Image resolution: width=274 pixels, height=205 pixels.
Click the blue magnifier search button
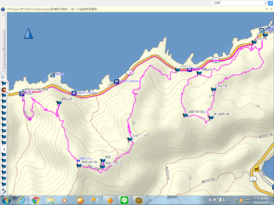coord(270,3)
